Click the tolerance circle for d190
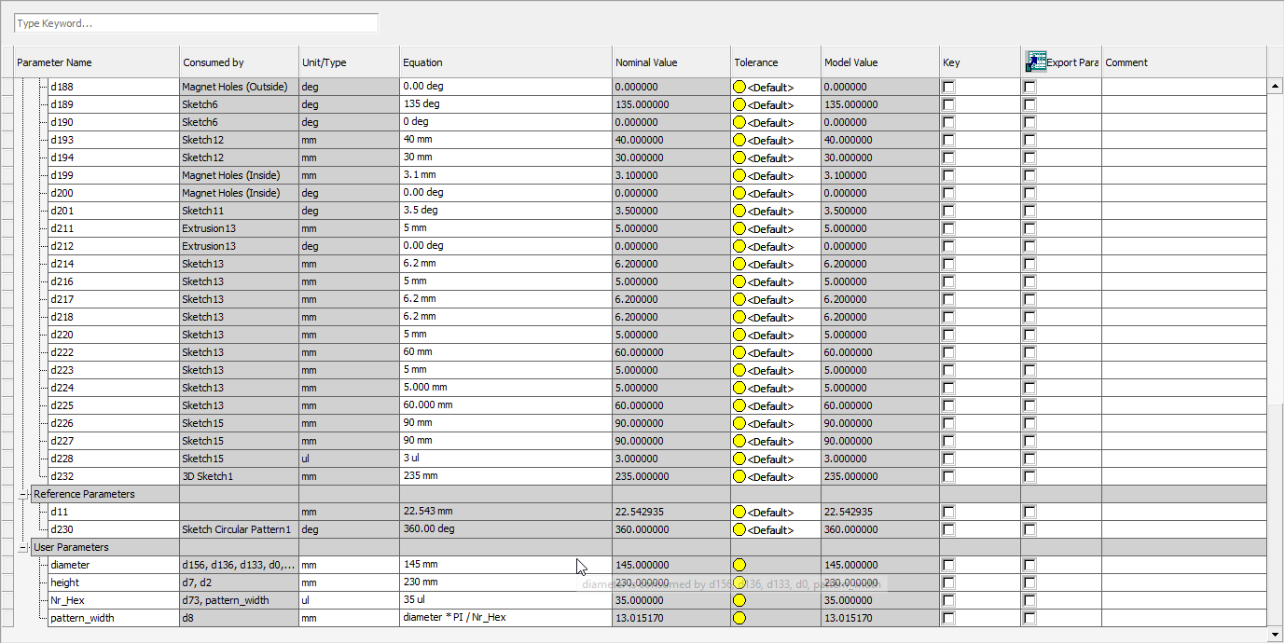 coord(739,122)
